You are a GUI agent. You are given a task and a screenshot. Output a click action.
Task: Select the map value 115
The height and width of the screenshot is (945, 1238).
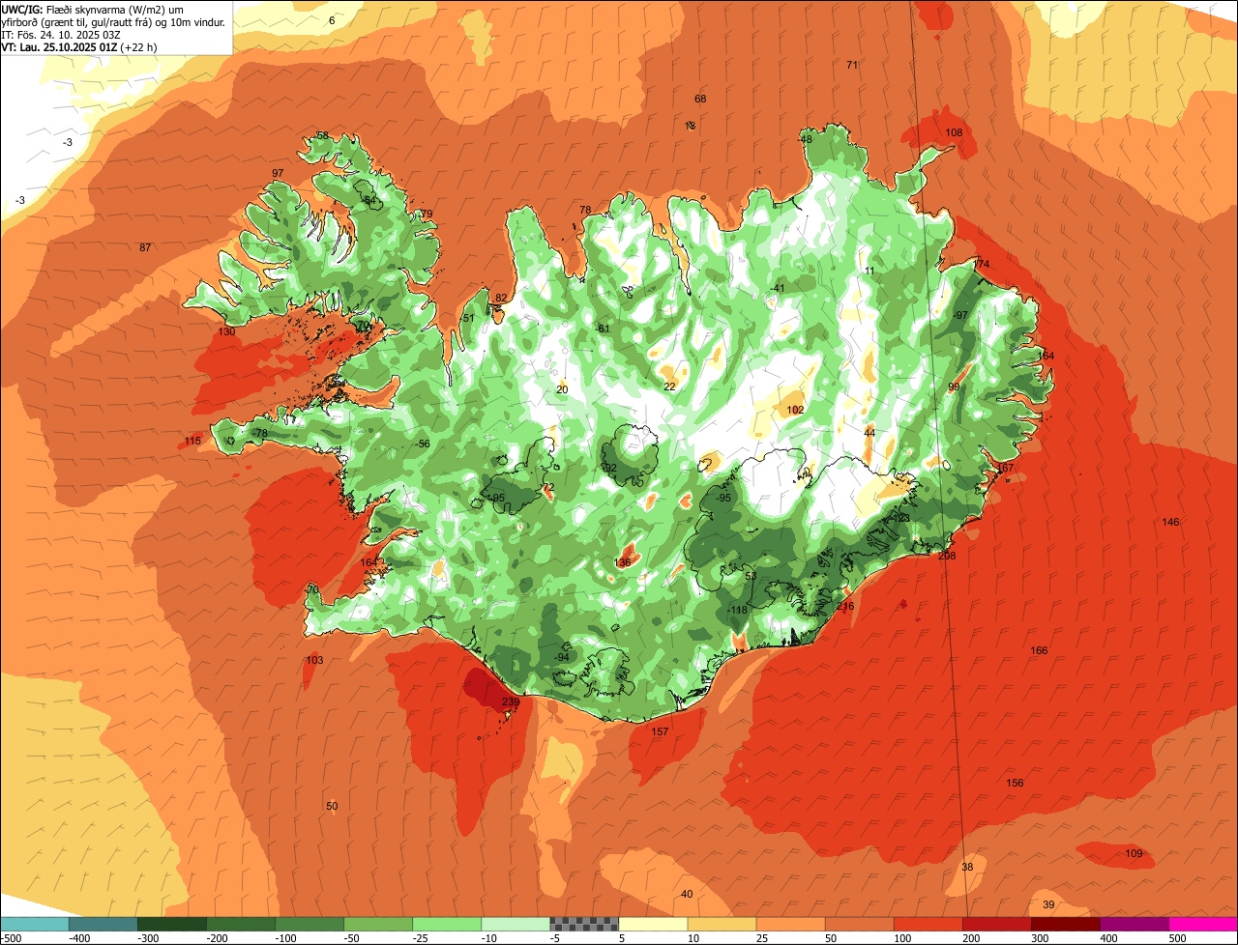coord(193,442)
